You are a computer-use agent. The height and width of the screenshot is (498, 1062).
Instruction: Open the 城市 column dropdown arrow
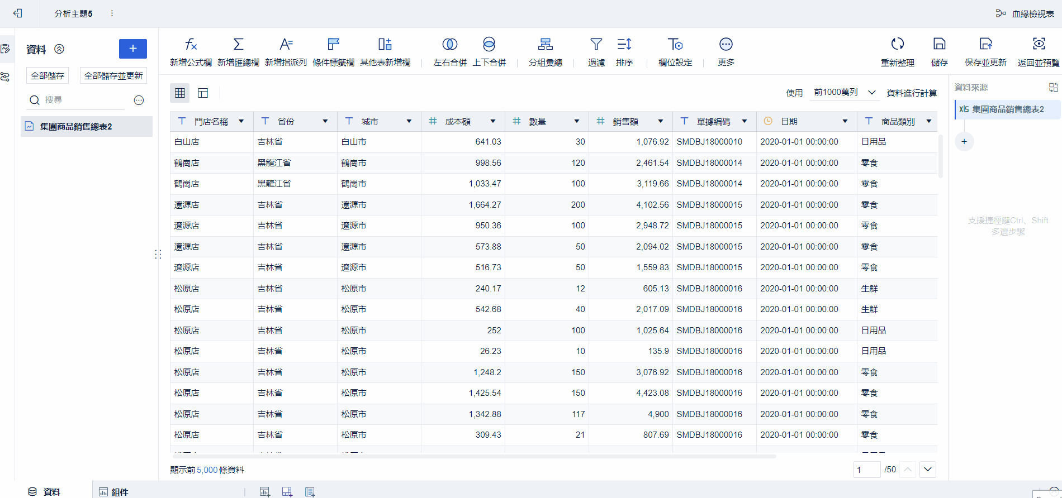[x=409, y=121]
